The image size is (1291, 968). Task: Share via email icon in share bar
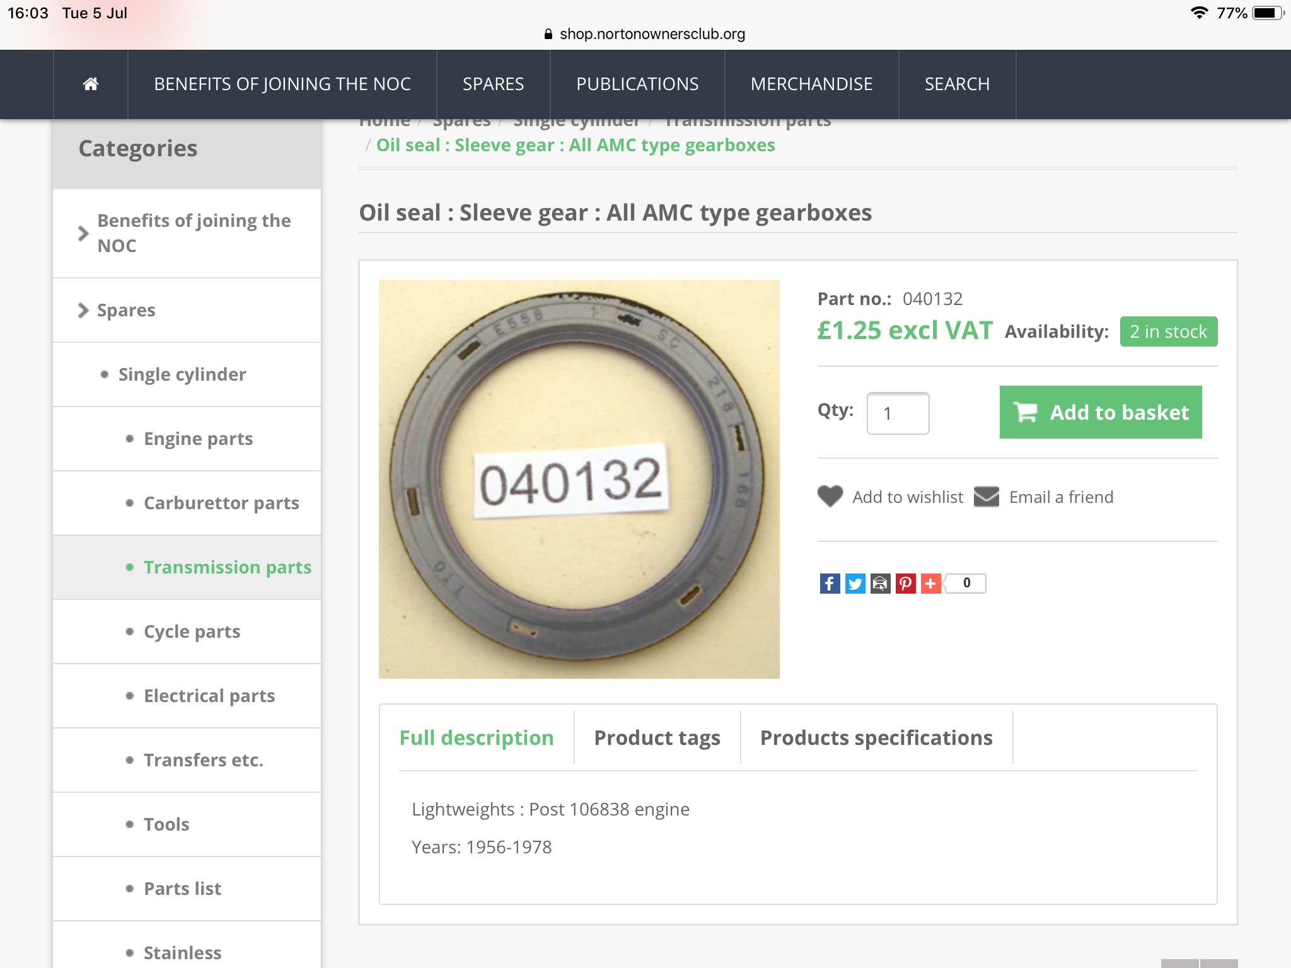coord(880,584)
